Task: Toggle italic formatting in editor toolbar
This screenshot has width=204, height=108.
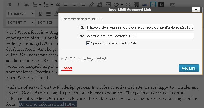Action: coord(18,5)
